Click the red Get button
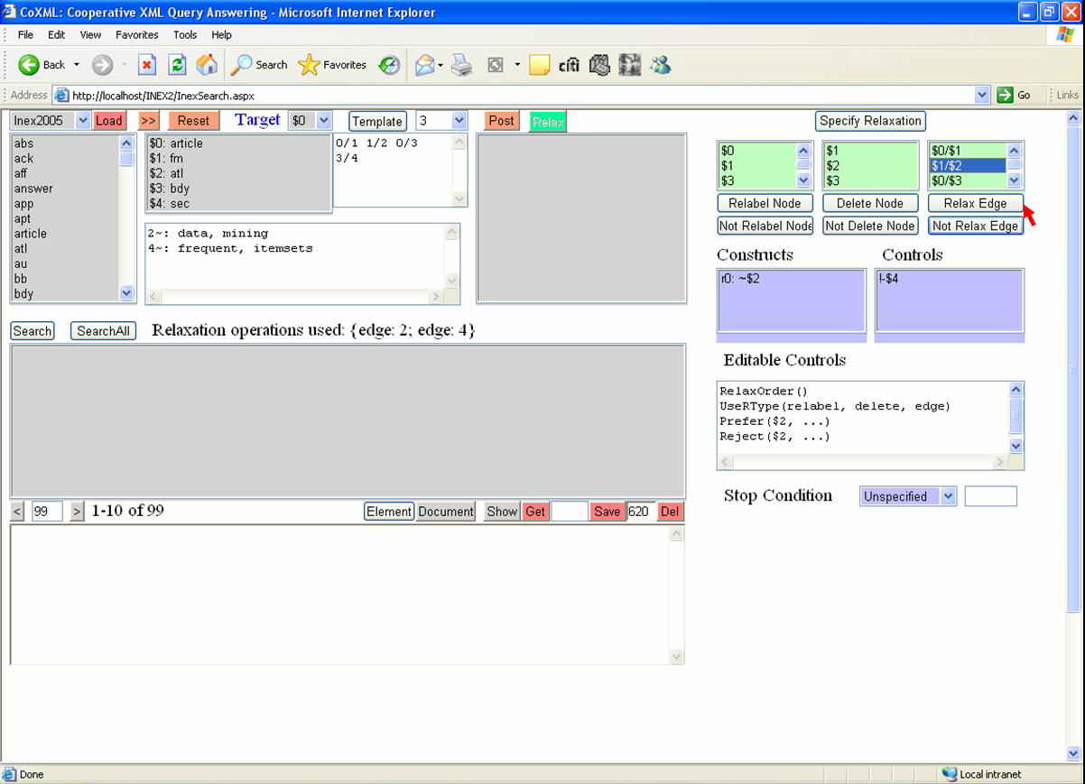Image resolution: width=1085 pixels, height=784 pixels. (x=535, y=512)
